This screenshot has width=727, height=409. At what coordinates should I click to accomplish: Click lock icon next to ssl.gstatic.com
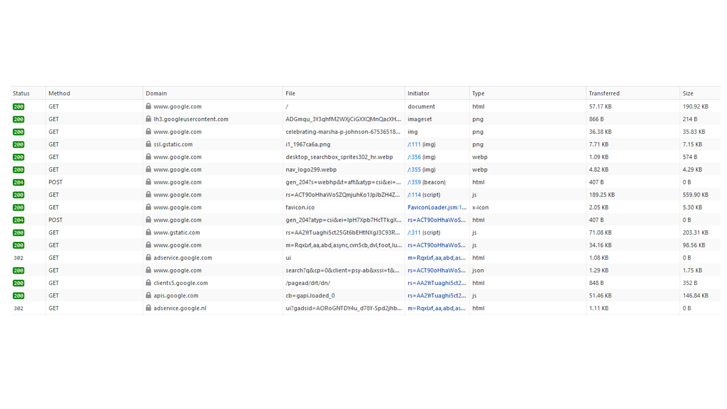(148, 144)
